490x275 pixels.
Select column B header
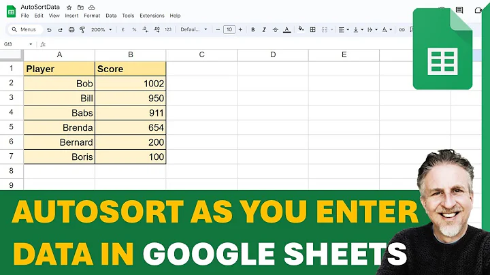pyautogui.click(x=131, y=55)
